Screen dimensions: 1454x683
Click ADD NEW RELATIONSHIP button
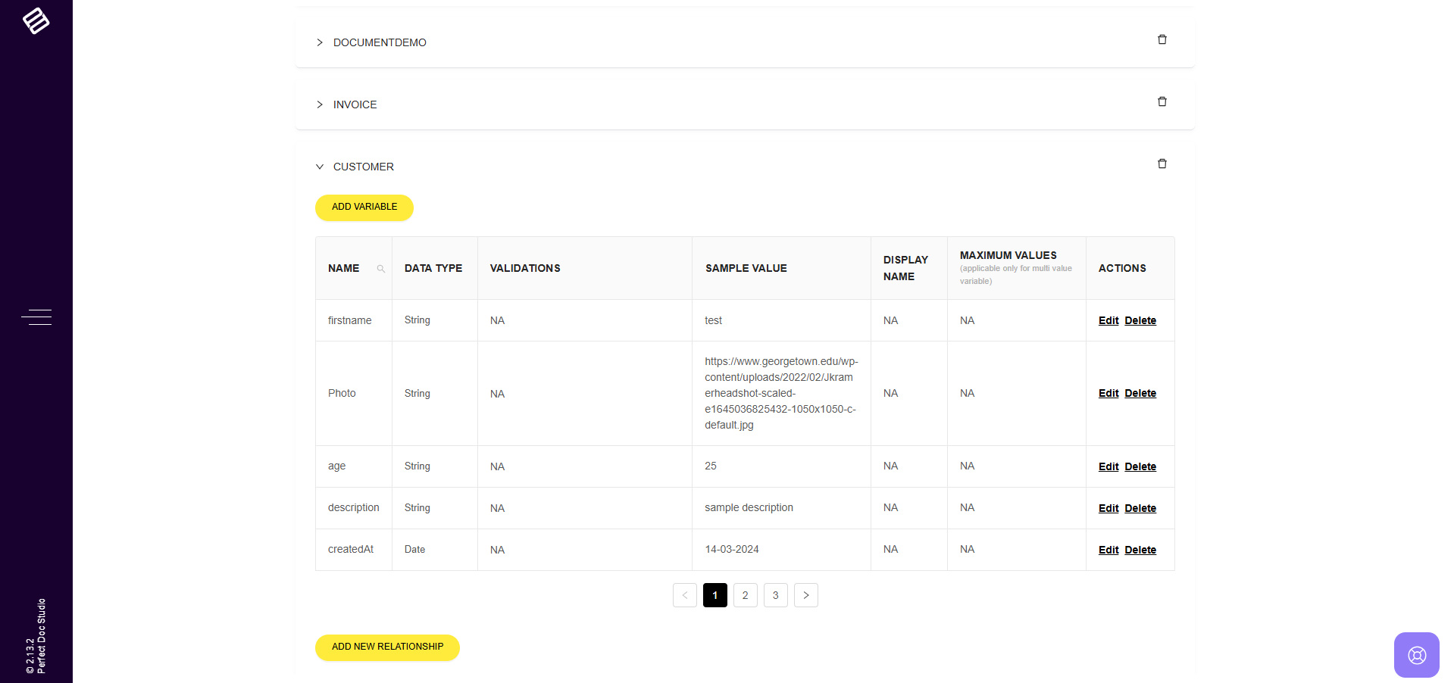(387, 647)
